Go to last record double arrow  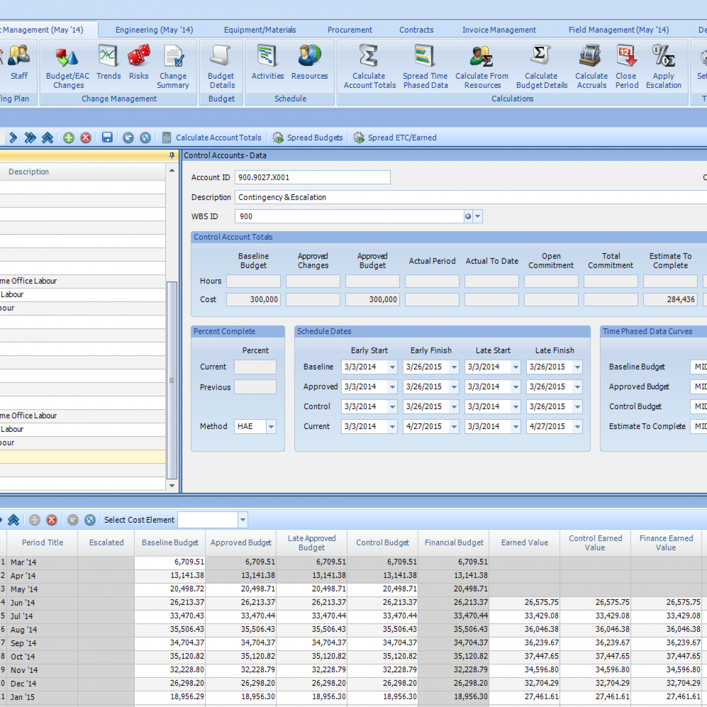30,138
